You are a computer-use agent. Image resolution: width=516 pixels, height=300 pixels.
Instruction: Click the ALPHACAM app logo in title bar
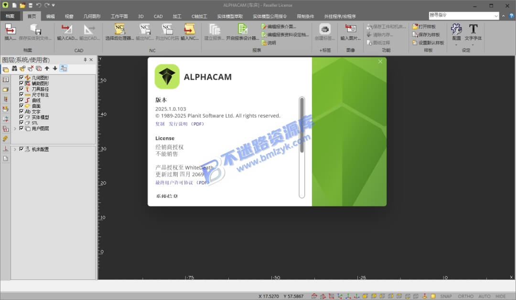click(5, 5)
